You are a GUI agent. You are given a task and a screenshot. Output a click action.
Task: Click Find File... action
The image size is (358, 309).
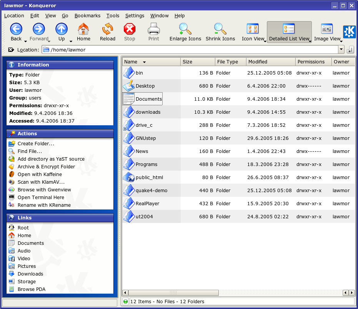[x=30, y=151]
